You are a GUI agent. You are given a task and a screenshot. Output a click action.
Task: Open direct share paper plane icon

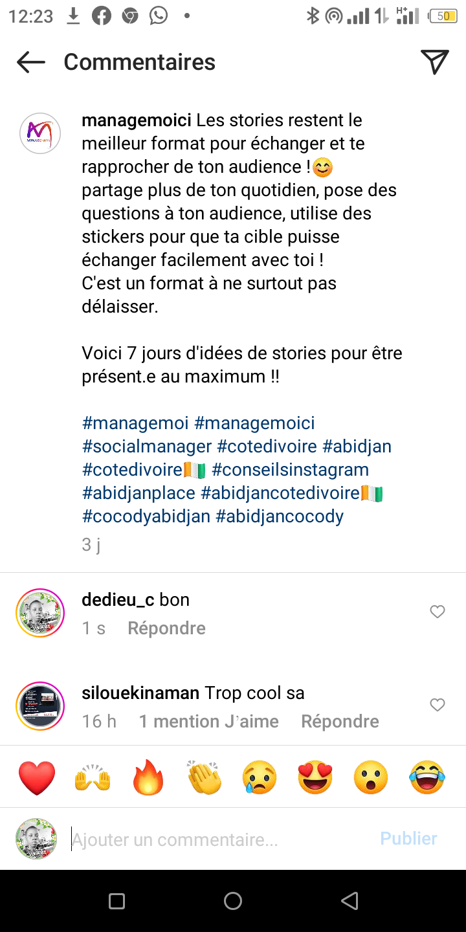click(435, 62)
